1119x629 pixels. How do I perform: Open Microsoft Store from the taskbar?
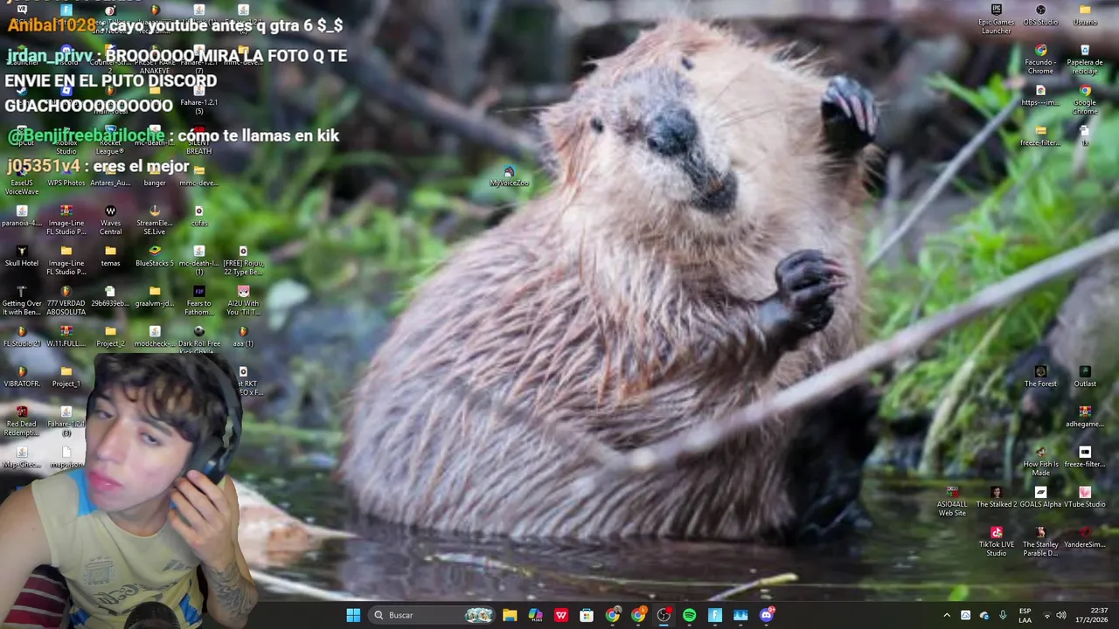tap(587, 615)
